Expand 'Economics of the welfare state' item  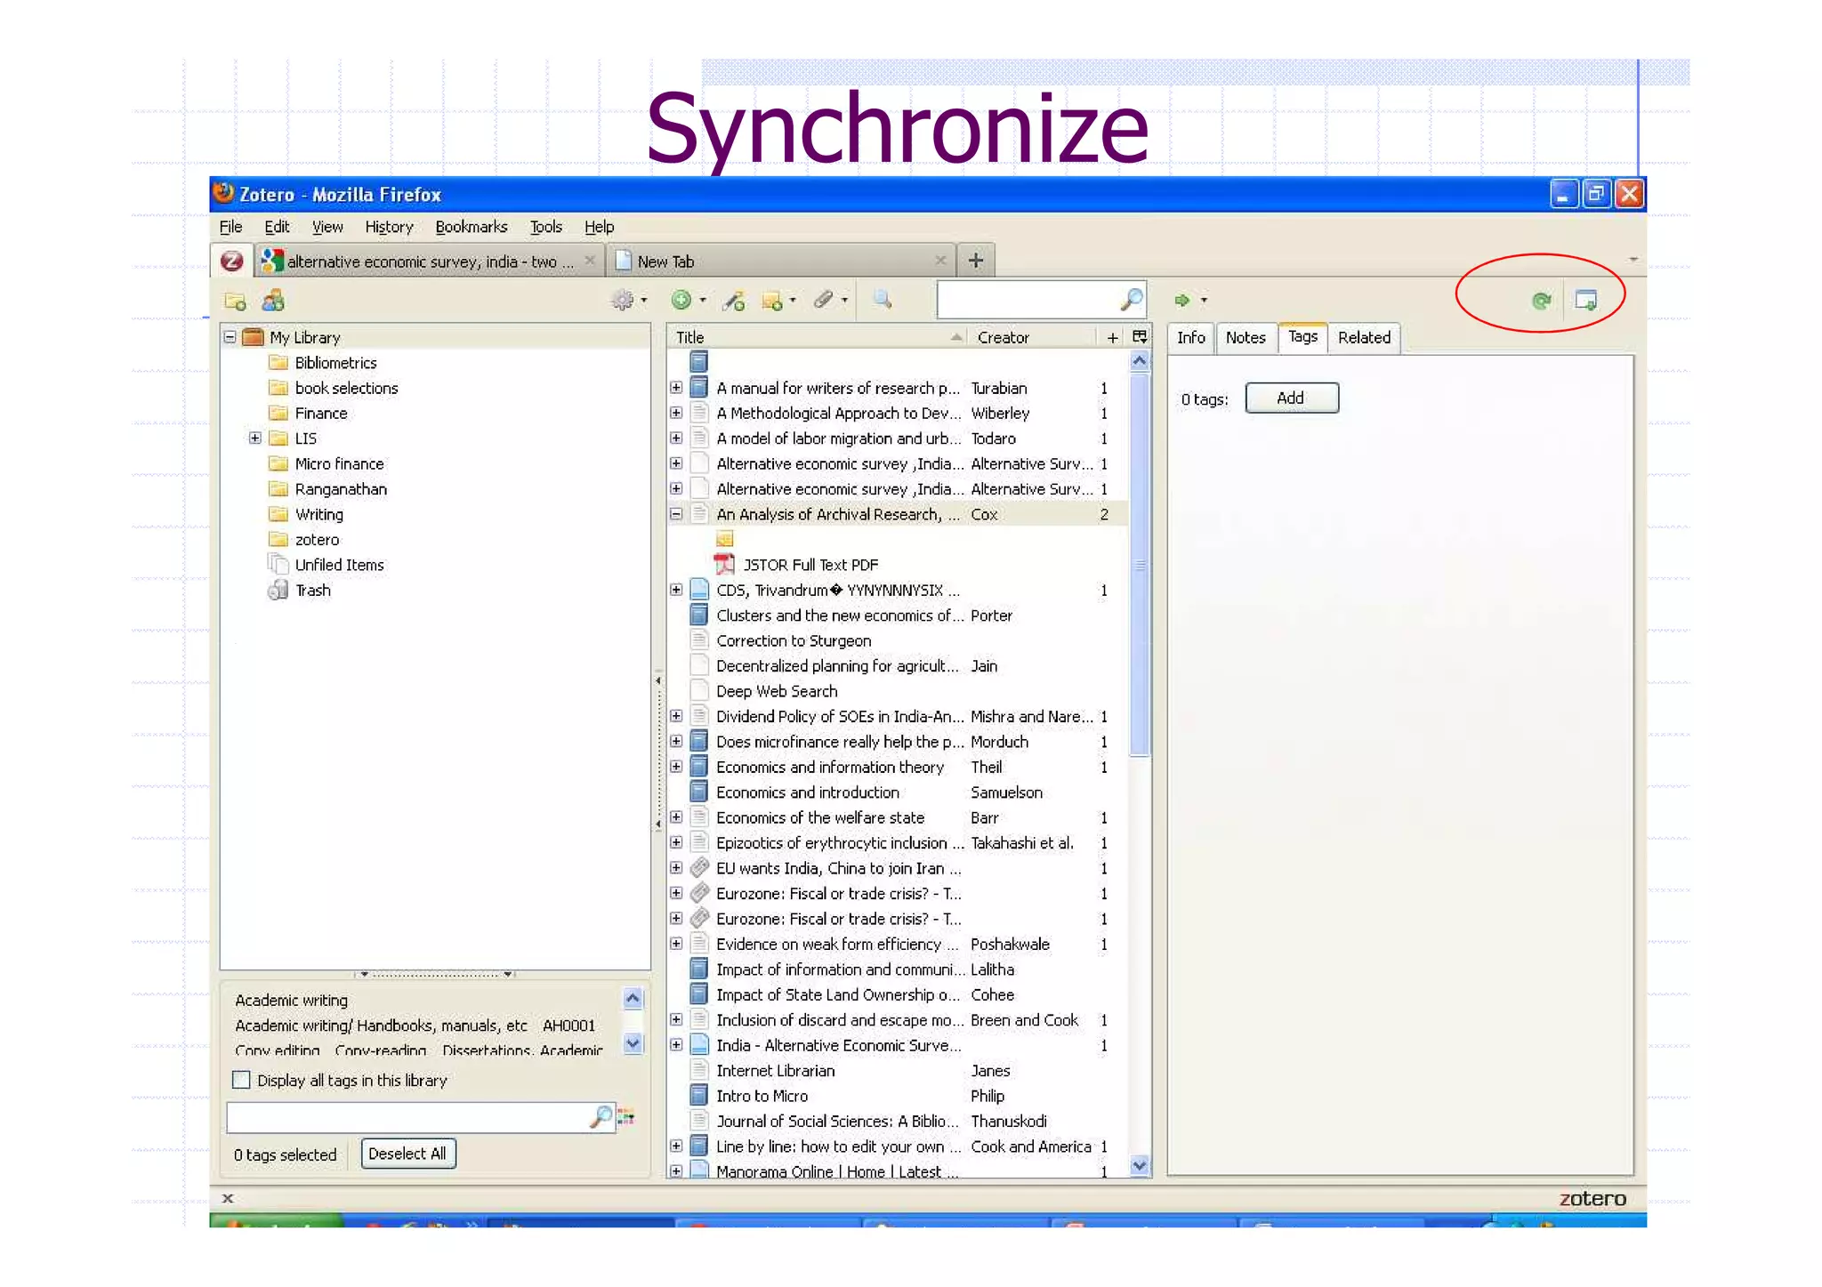[x=676, y=817]
